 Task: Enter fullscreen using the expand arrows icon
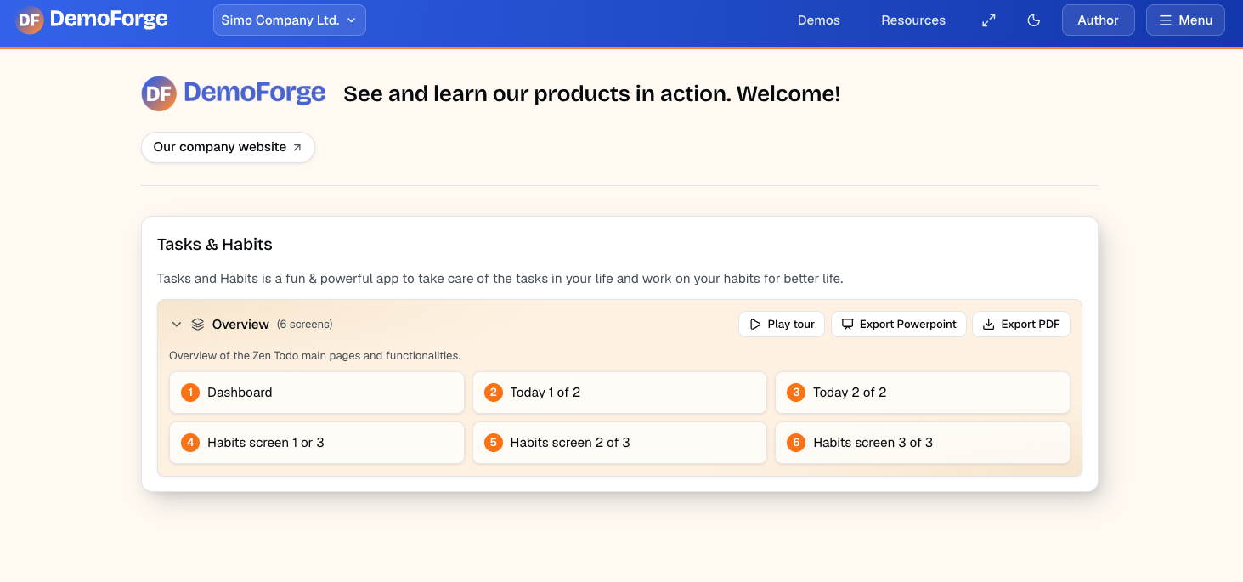[x=989, y=20]
